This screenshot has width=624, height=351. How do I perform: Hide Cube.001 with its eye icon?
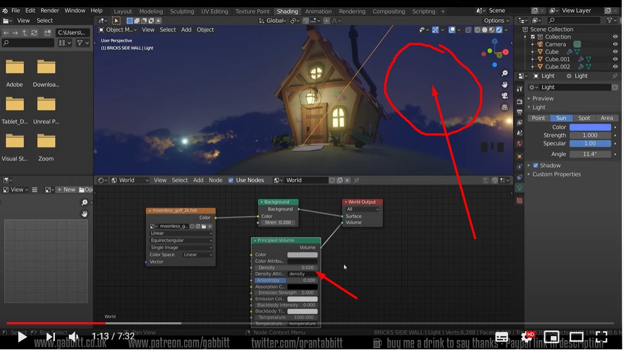tap(615, 59)
